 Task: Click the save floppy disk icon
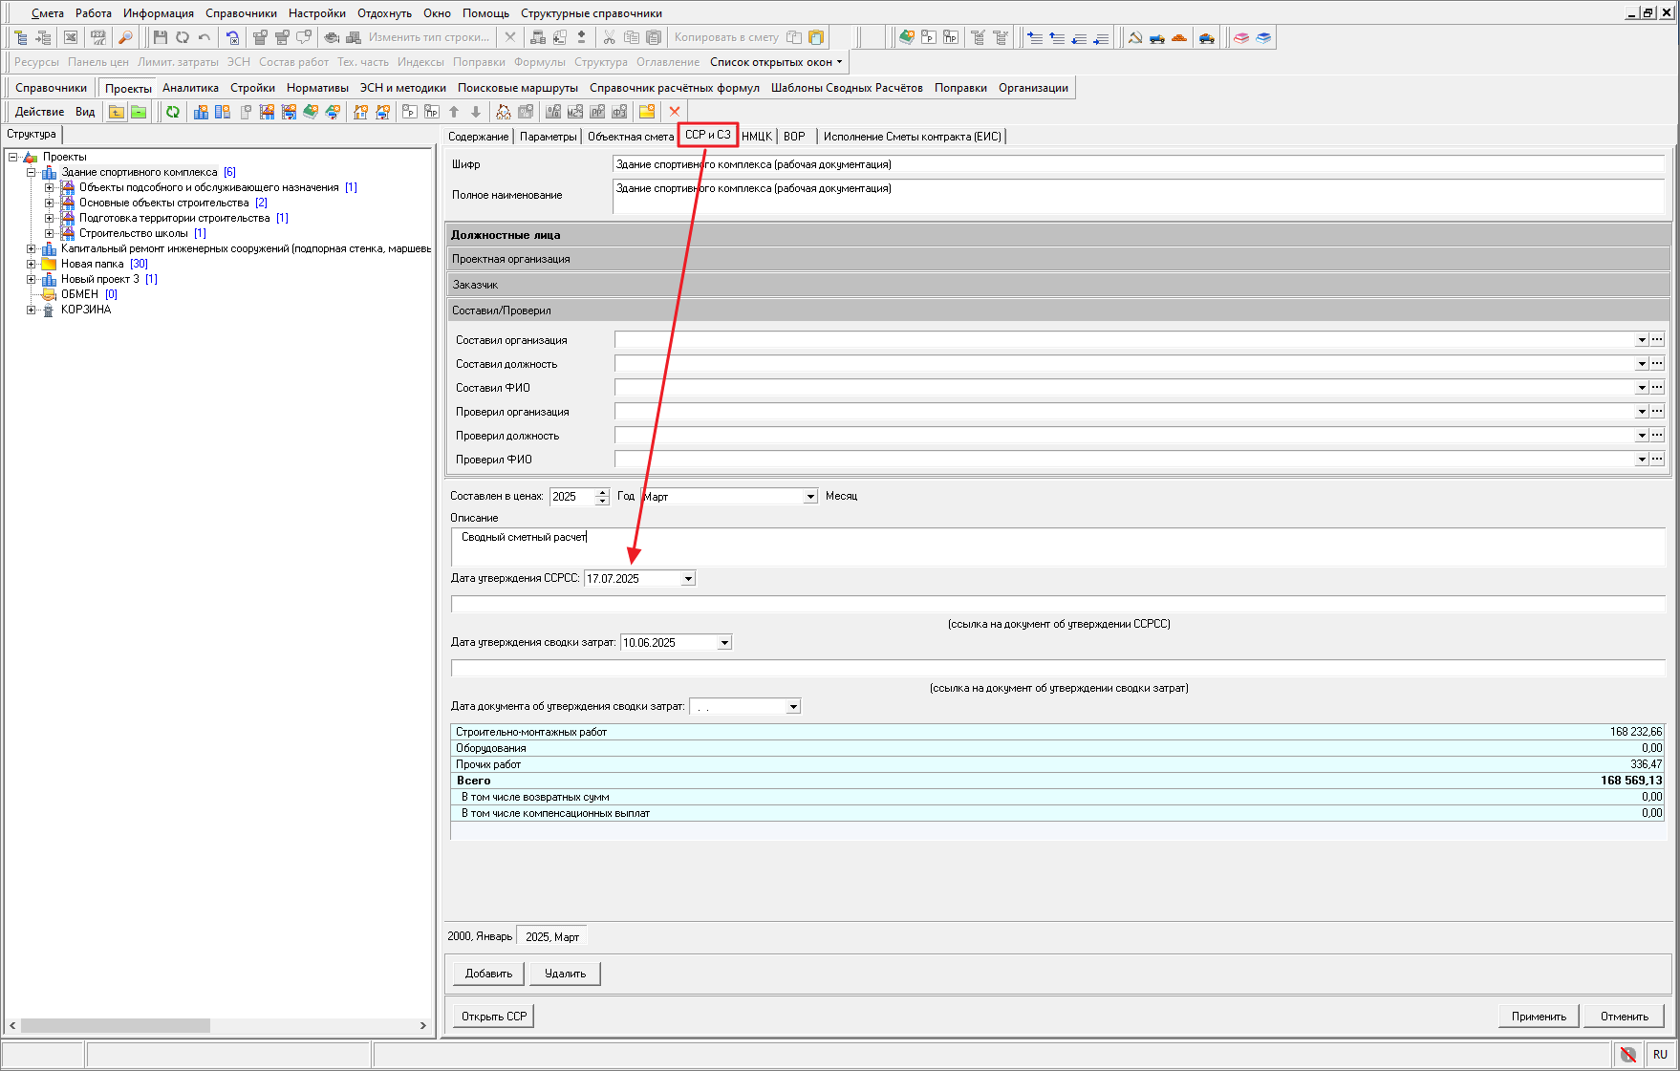pos(160,37)
